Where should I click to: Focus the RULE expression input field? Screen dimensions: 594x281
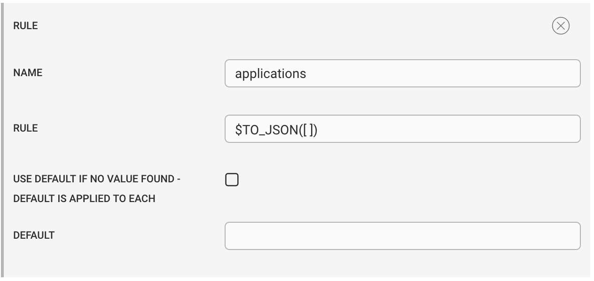coord(403,129)
